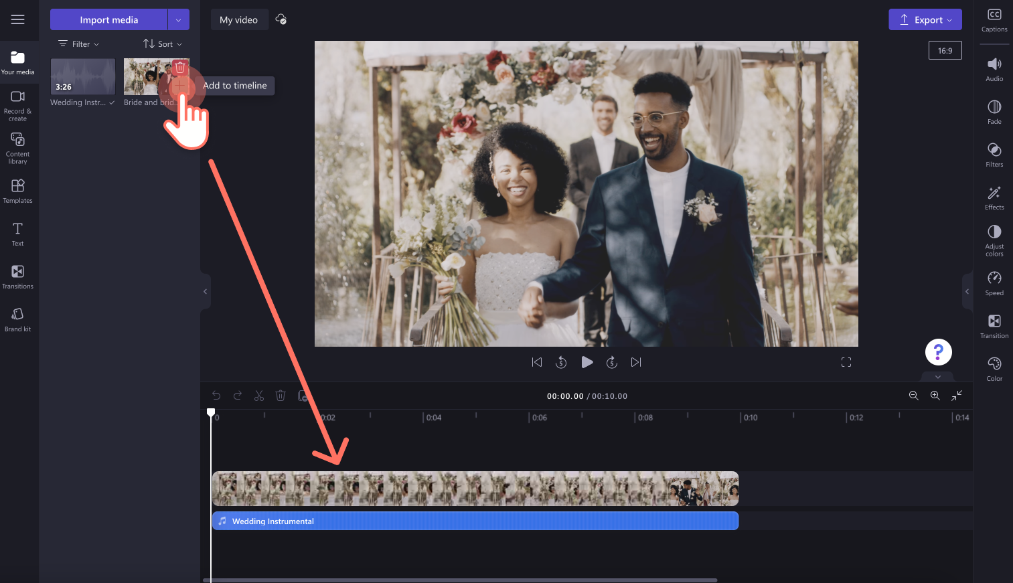This screenshot has height=583, width=1013.
Task: Open the Your media tab
Action: click(x=18, y=63)
